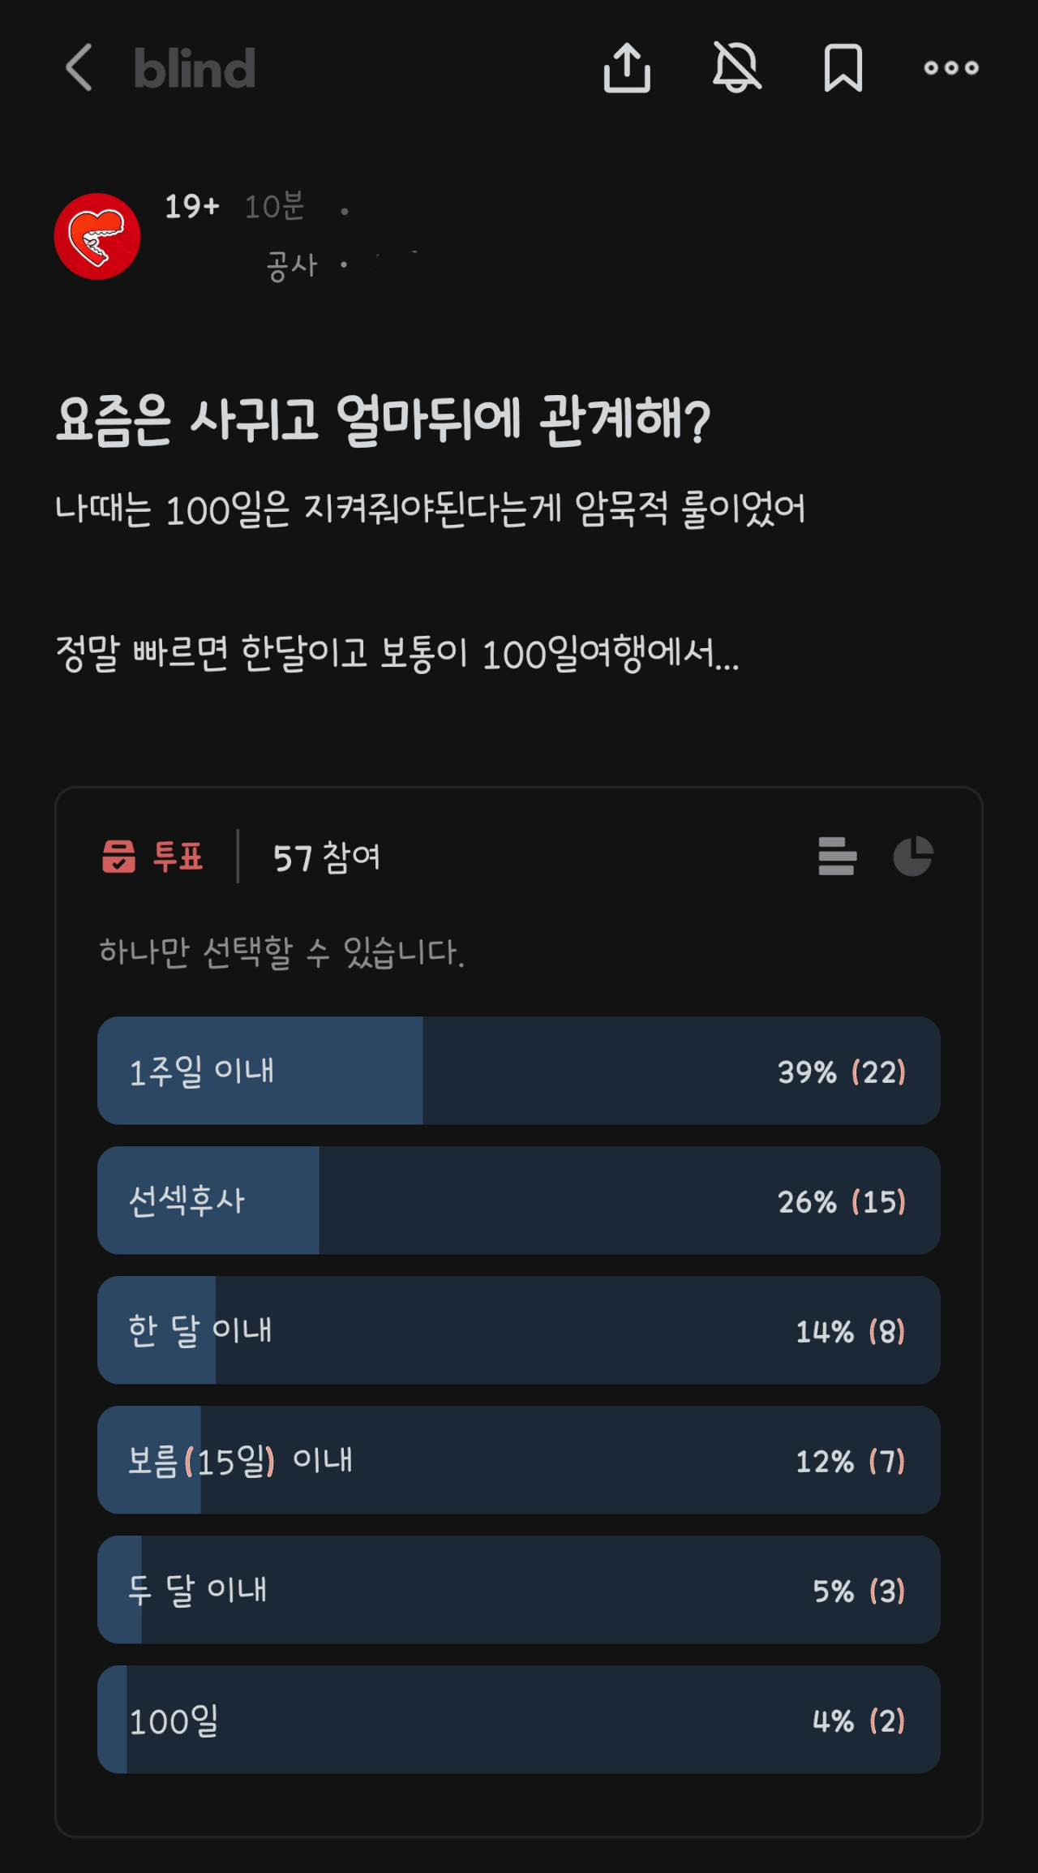
Task: Open the three-dot more menu
Action: [951, 68]
